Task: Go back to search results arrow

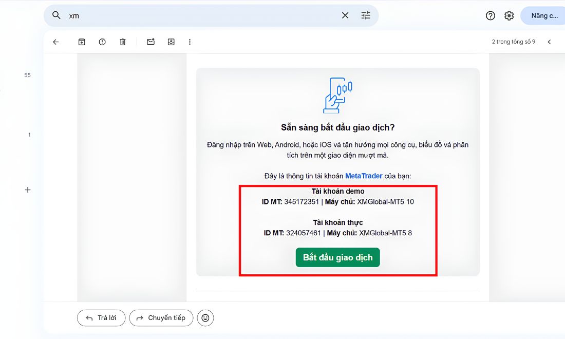Action: click(55, 42)
